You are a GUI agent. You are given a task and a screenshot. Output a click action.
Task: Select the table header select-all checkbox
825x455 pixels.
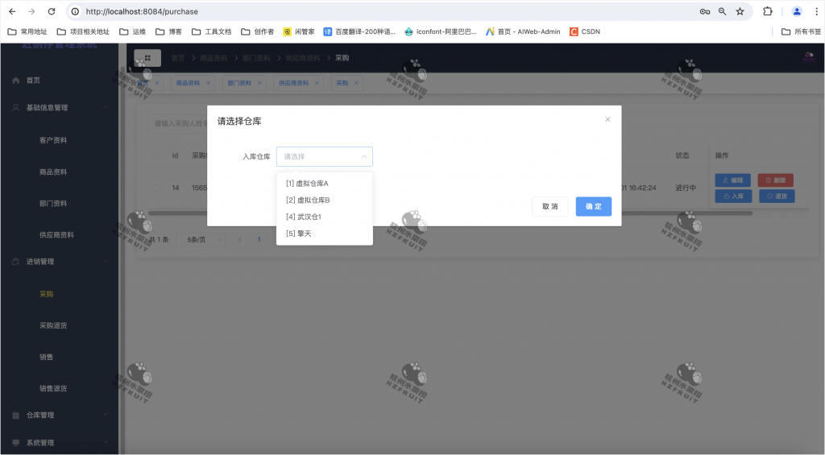(155, 155)
